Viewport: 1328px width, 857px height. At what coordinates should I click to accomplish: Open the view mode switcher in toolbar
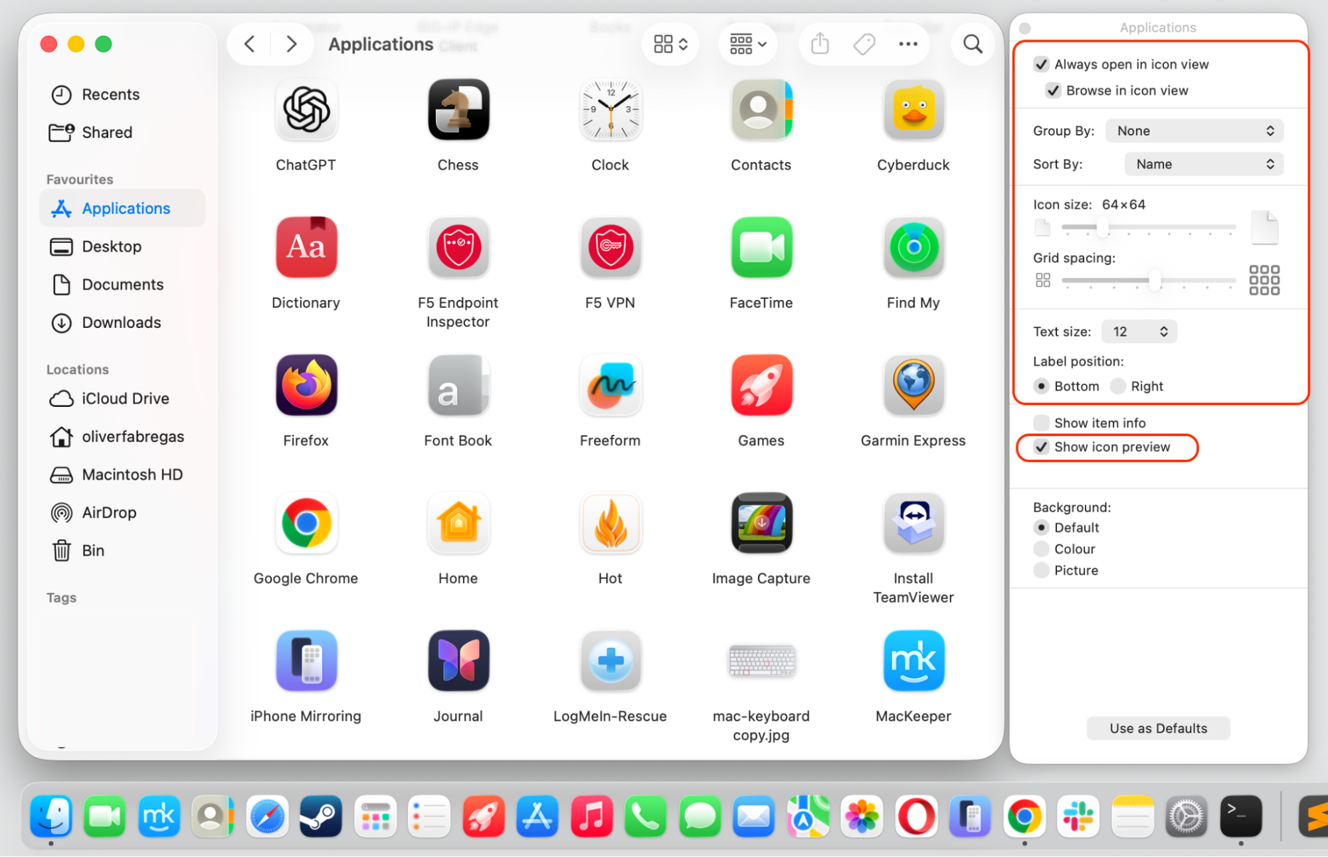click(x=670, y=44)
